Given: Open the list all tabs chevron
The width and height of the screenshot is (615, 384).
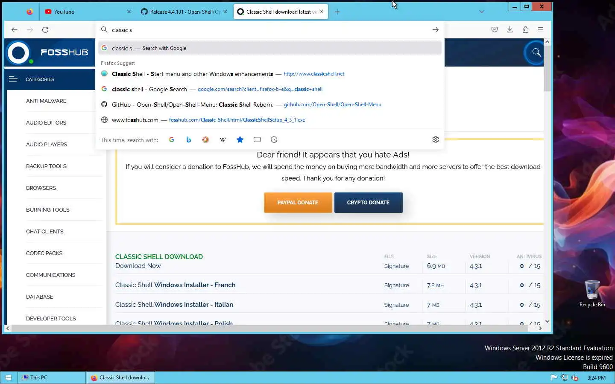Looking at the screenshot, I should (x=482, y=12).
